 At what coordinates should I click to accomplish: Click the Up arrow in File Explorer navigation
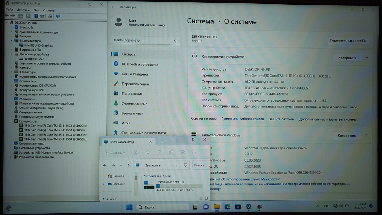pos(128,165)
